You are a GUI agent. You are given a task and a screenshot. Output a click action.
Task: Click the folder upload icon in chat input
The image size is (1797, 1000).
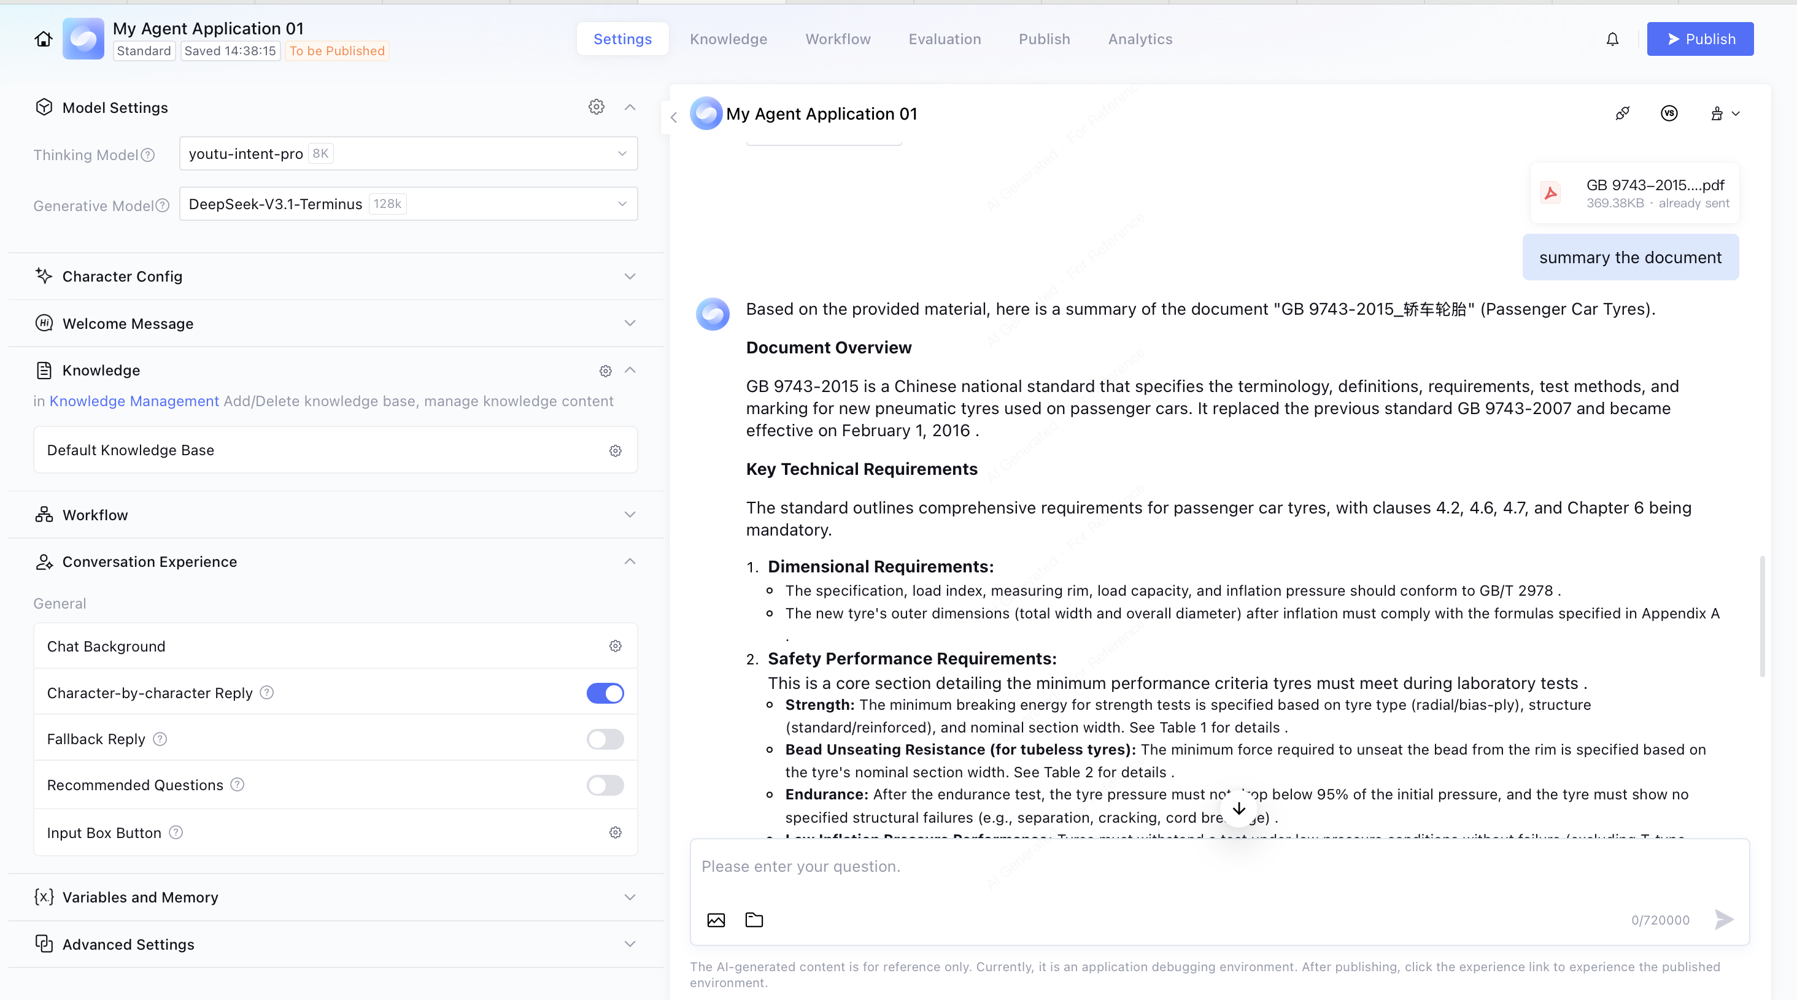point(754,920)
